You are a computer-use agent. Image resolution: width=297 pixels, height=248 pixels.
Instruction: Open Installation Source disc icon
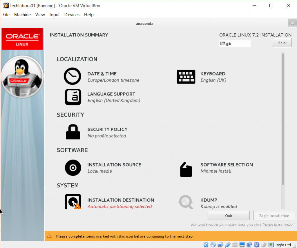tap(73, 168)
